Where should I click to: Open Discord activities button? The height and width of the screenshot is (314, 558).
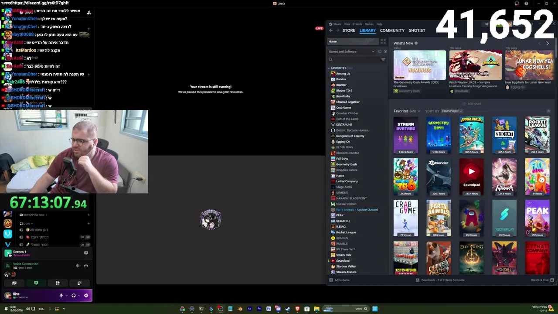[x=58, y=283]
